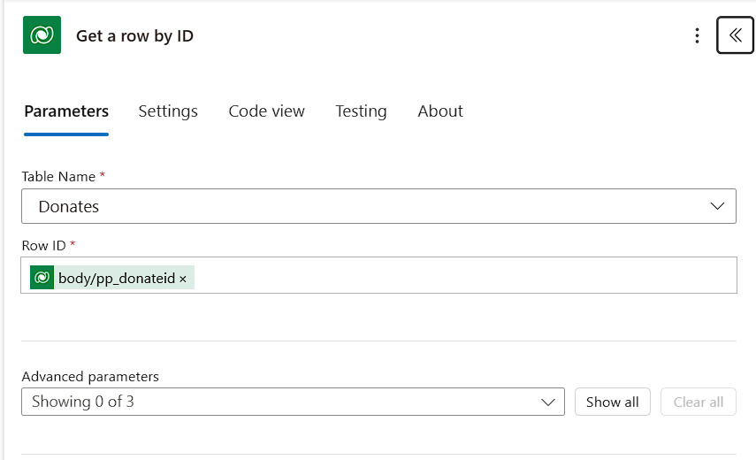Image resolution: width=756 pixels, height=460 pixels.
Task: Switch to the Code view tab
Action: [266, 111]
